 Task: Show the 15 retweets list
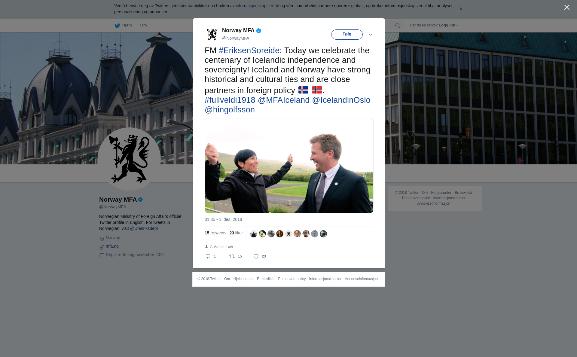(x=215, y=233)
